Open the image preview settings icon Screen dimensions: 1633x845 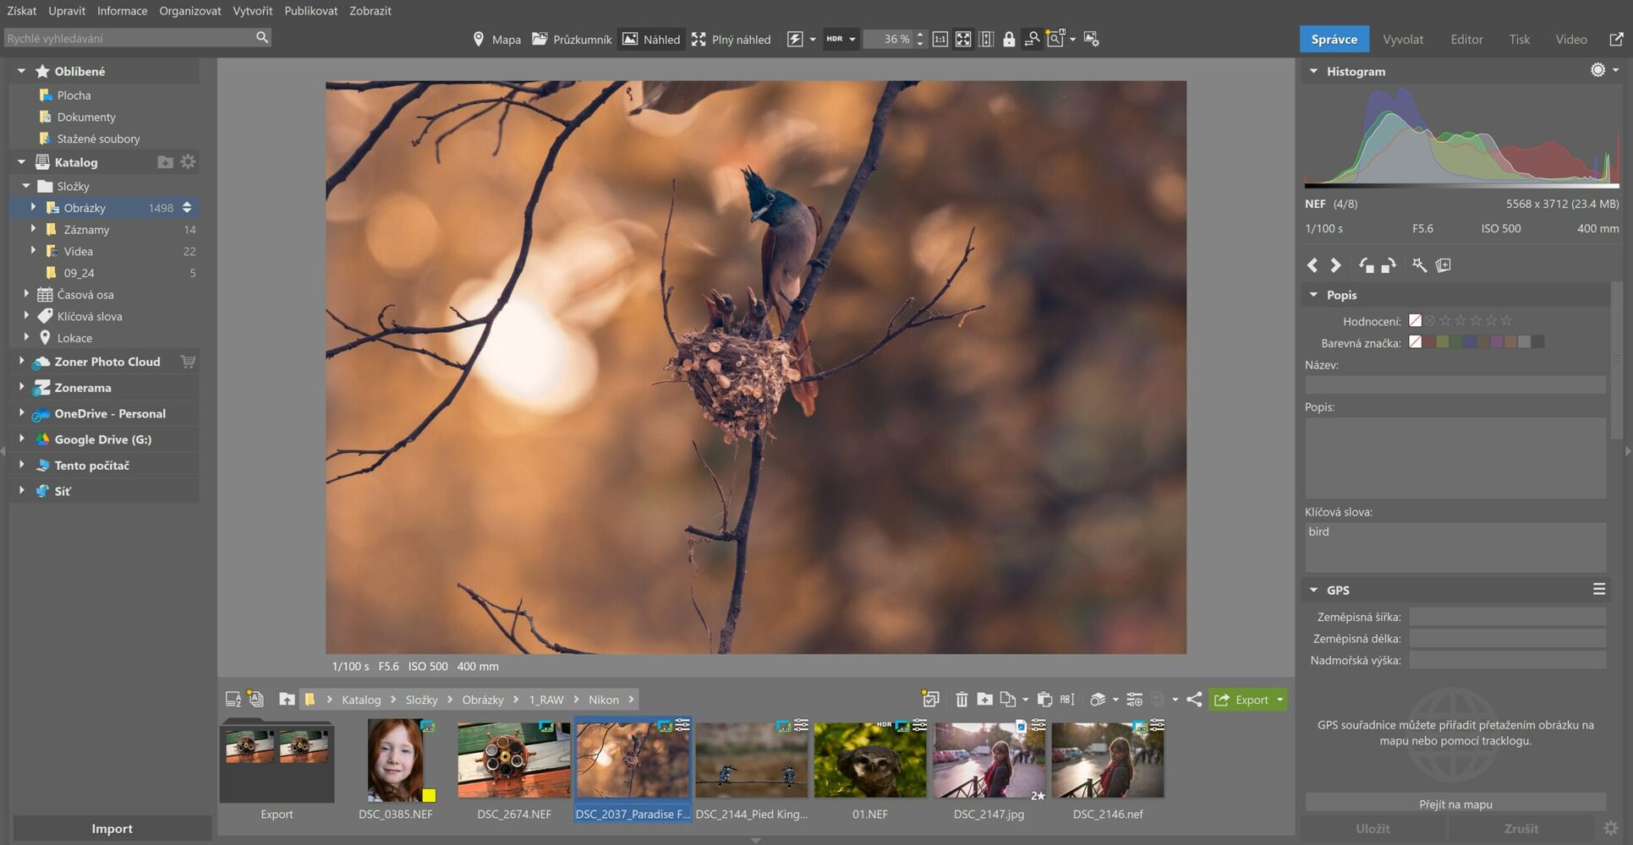tap(1092, 39)
